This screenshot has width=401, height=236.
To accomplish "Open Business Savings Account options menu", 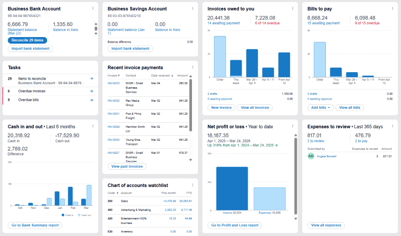I will click(192, 9).
